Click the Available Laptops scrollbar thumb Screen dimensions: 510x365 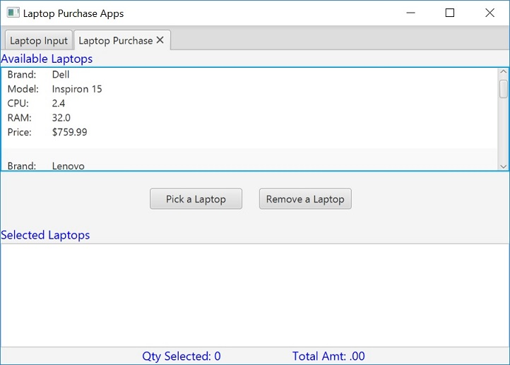coord(503,89)
